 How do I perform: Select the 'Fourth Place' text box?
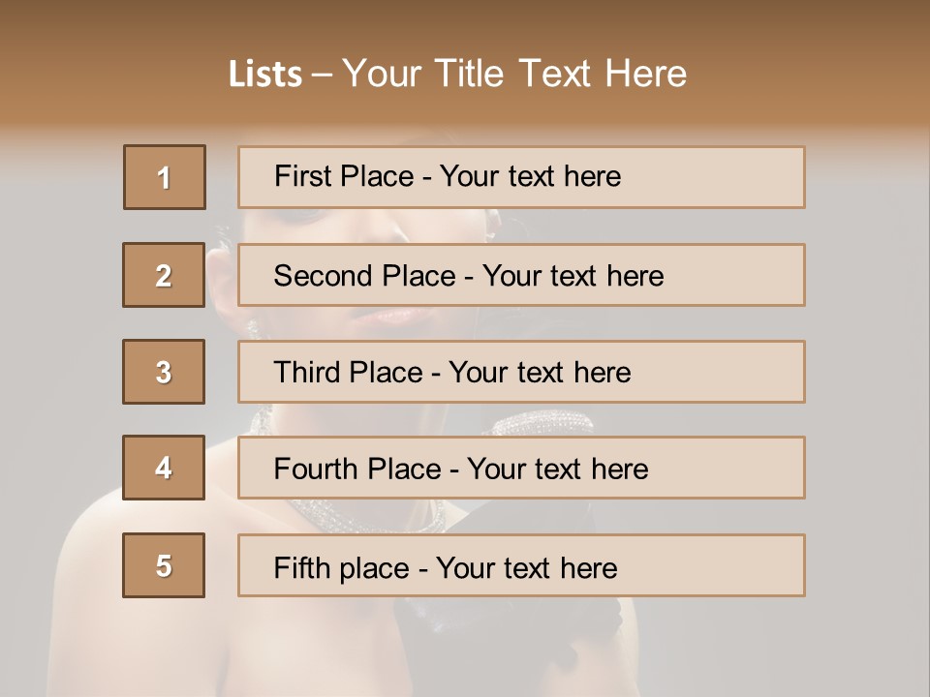point(521,468)
